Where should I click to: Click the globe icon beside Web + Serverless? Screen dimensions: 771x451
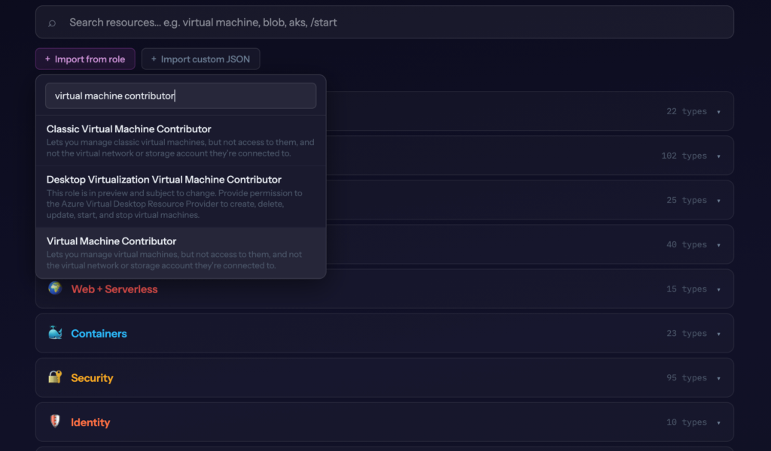pos(55,289)
